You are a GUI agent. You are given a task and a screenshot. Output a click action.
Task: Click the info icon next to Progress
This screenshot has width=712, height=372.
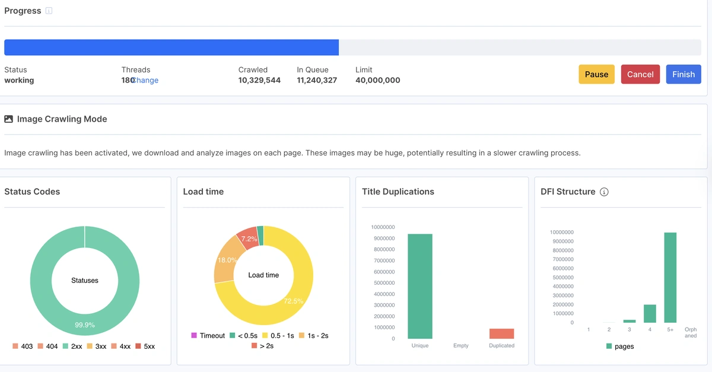coord(49,11)
